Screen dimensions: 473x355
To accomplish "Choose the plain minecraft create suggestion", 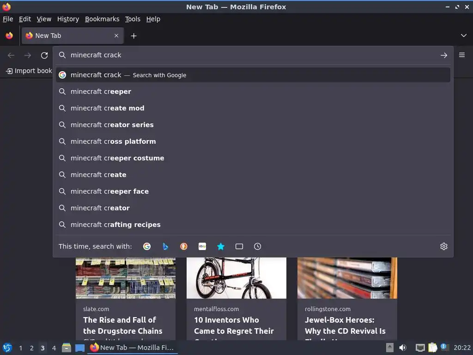I will (253, 174).
